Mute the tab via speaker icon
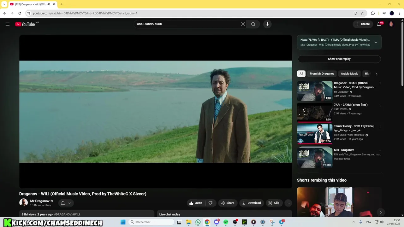Screen dimensions: 404x227 click(49, 4)
